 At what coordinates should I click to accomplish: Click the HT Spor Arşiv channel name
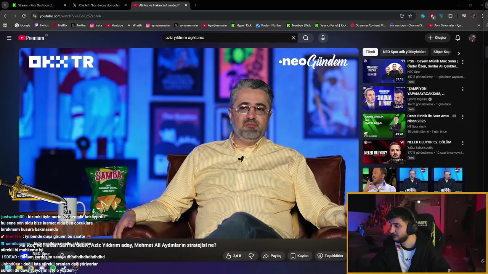point(417,127)
